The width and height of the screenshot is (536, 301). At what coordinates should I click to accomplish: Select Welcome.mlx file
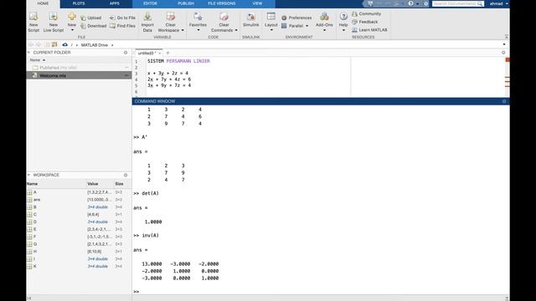(x=79, y=75)
